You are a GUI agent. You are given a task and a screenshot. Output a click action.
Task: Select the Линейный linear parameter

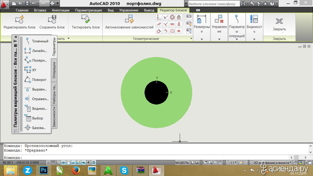[x=36, y=51]
